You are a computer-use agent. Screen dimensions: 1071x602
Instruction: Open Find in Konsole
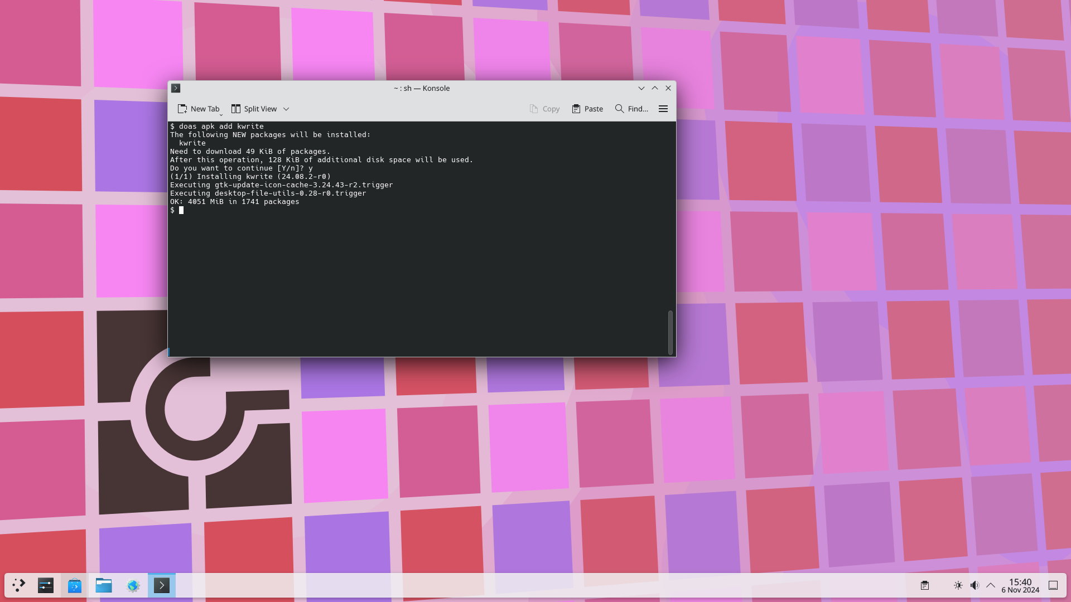(631, 109)
